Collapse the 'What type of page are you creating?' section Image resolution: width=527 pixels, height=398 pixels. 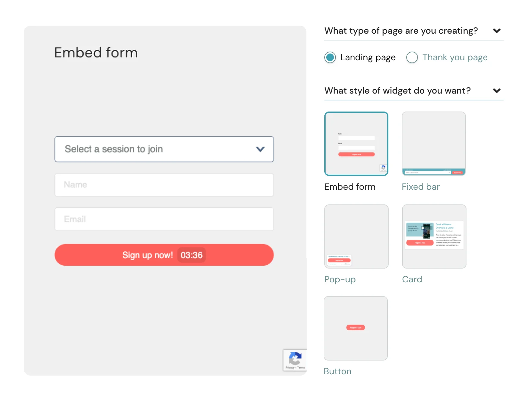497,31
